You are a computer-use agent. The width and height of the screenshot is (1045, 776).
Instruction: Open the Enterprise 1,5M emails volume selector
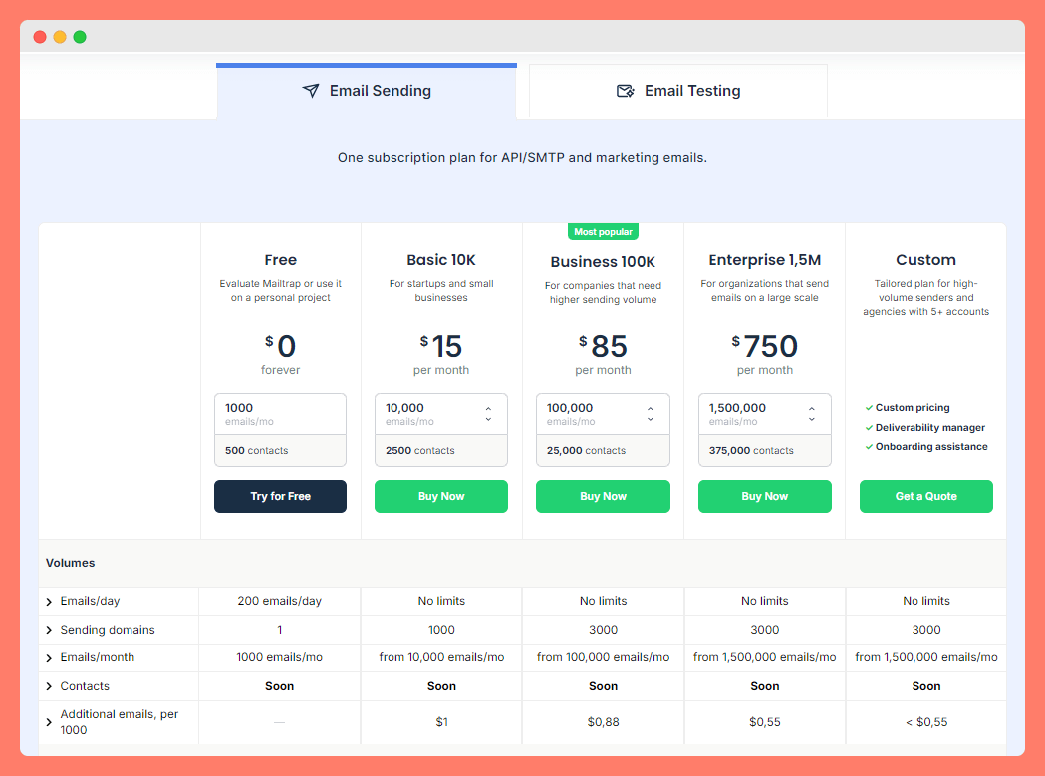[x=765, y=414]
